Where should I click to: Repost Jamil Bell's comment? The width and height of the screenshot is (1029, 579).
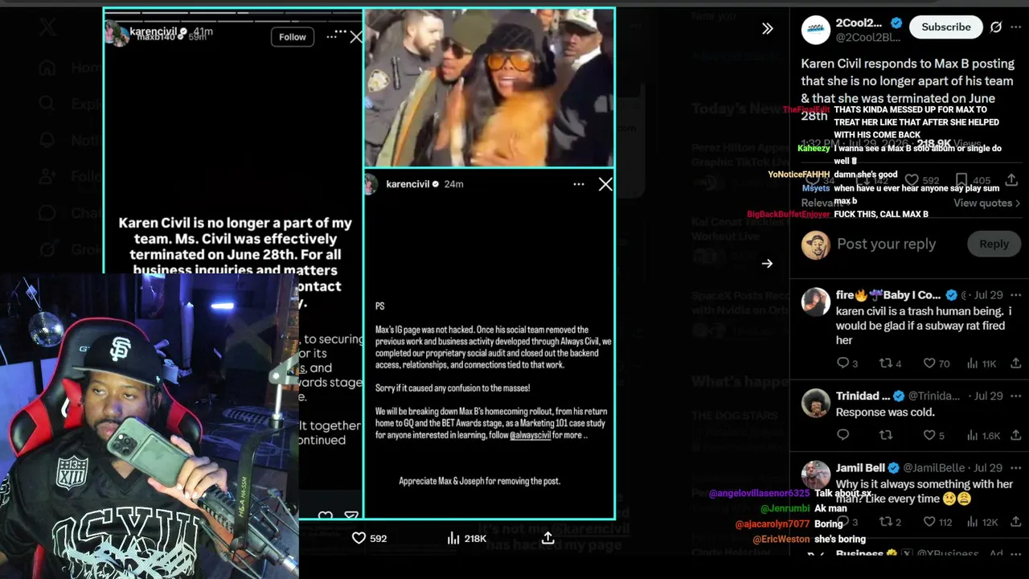(886, 523)
